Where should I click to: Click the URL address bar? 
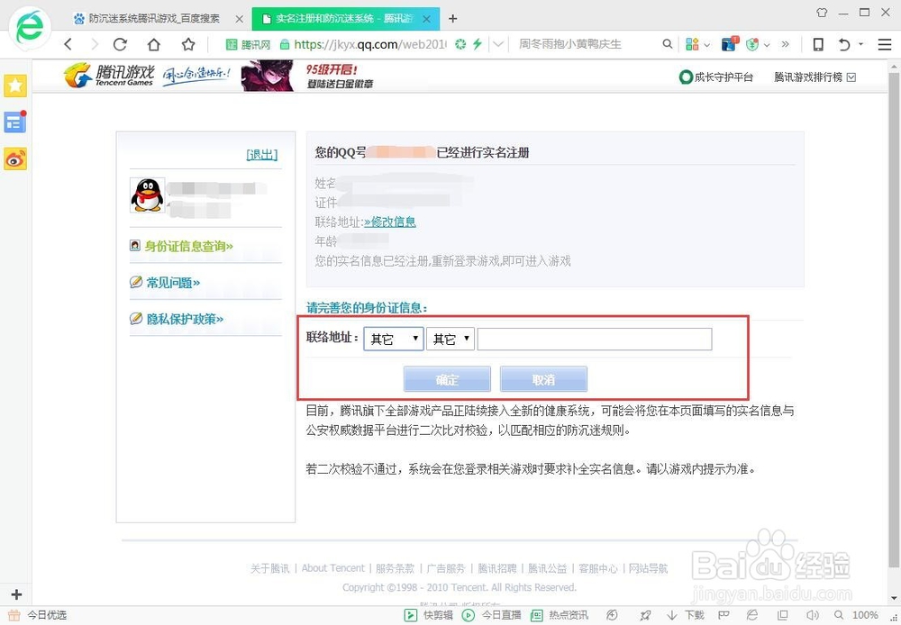(370, 44)
